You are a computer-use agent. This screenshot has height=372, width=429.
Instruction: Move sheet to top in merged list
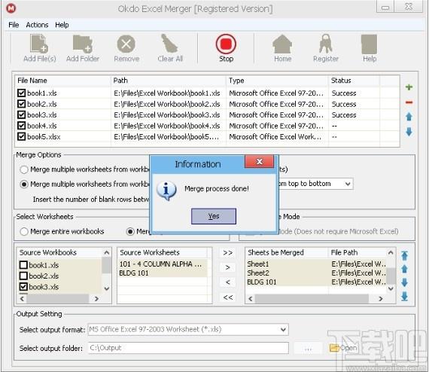405,256
